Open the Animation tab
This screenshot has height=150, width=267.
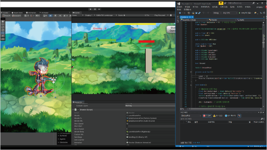tap(31, 13)
